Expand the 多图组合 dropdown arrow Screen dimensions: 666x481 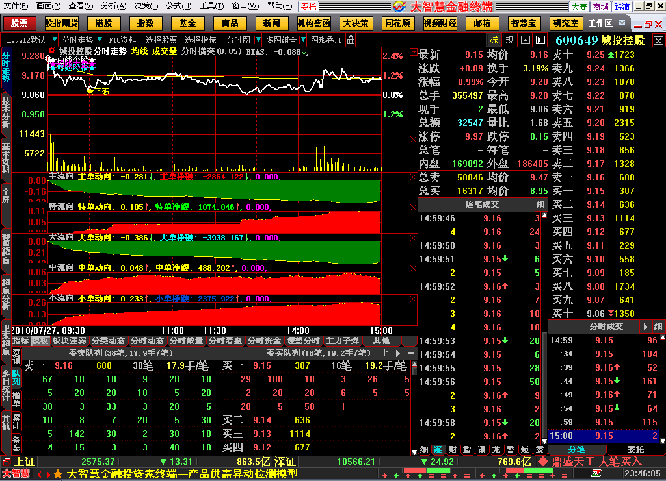pos(303,40)
